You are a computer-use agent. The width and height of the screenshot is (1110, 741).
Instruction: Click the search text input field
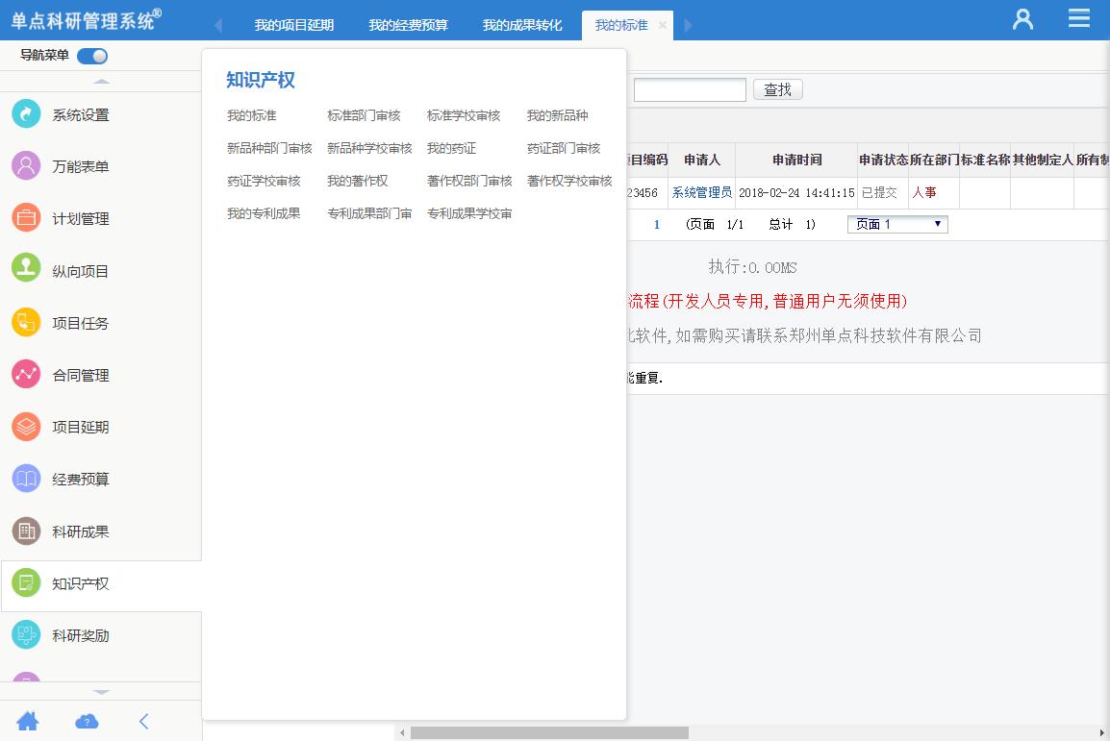pyautogui.click(x=689, y=89)
